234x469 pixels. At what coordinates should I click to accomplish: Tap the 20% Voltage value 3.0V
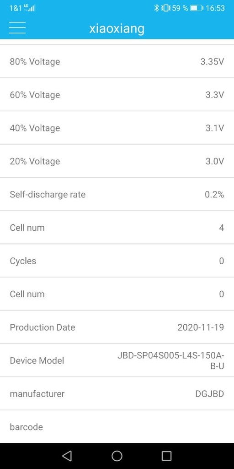click(215, 161)
